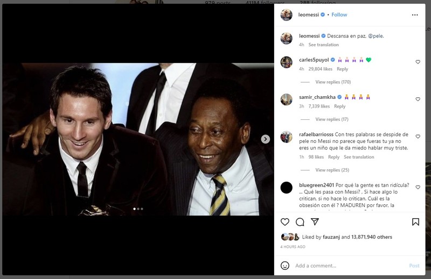Viewport: 431px width, 279px height.
Task: Like the post with heart icon
Action: pyautogui.click(x=285, y=222)
